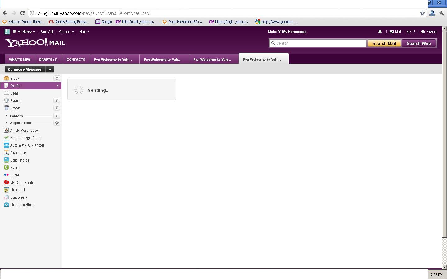
Task: Open Compose Message dropdown arrow
Action: click(50, 69)
